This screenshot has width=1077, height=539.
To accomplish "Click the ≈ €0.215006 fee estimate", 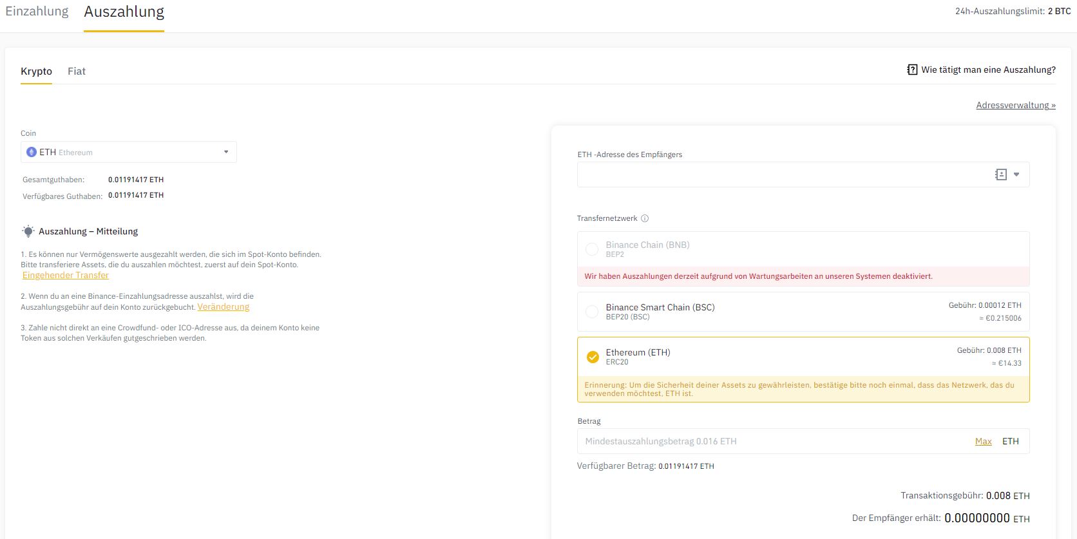I will [1000, 318].
